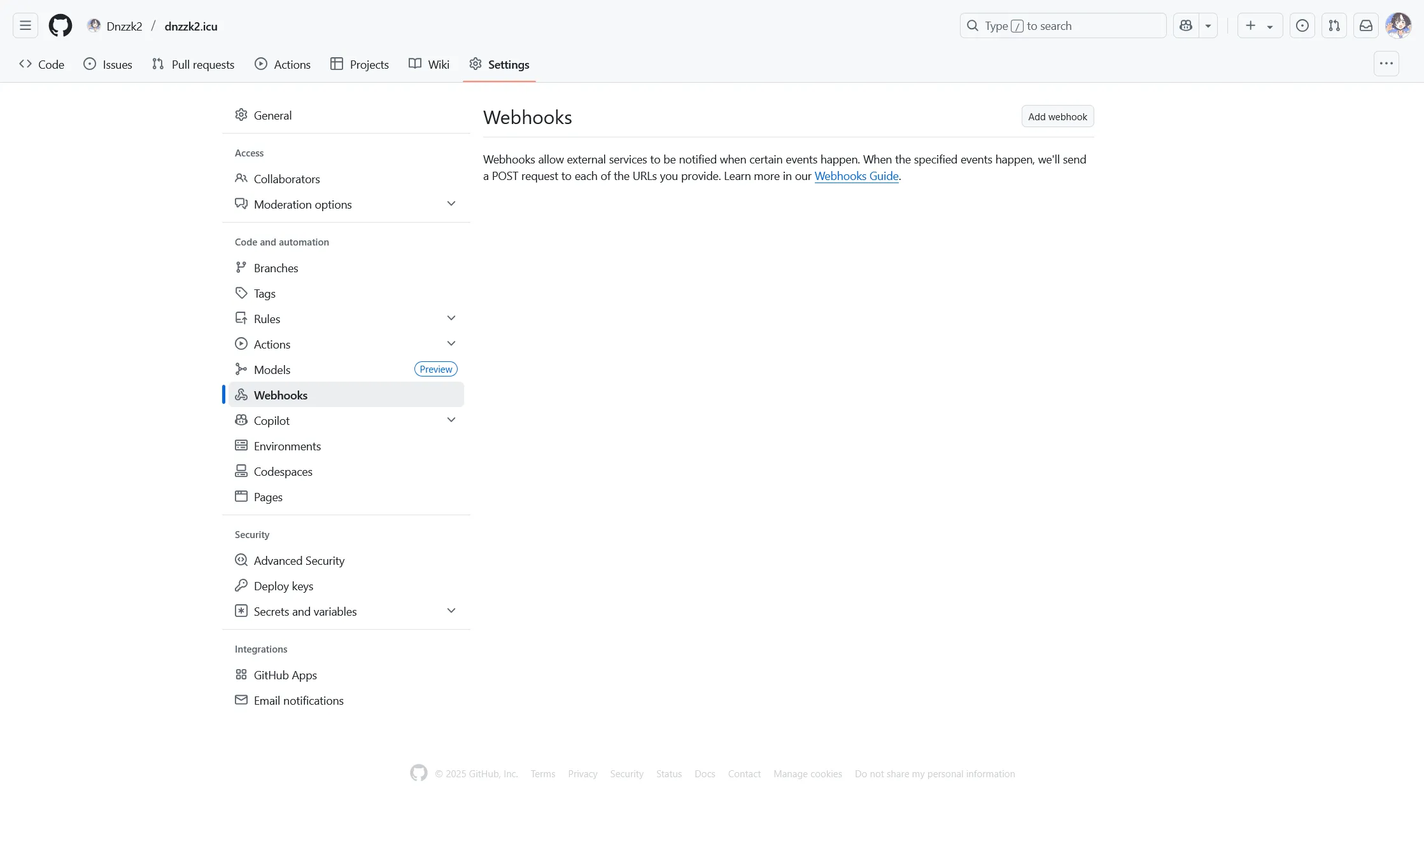Select Webhooks in the settings sidebar
Viewport: 1424px width, 865px height.
280,394
